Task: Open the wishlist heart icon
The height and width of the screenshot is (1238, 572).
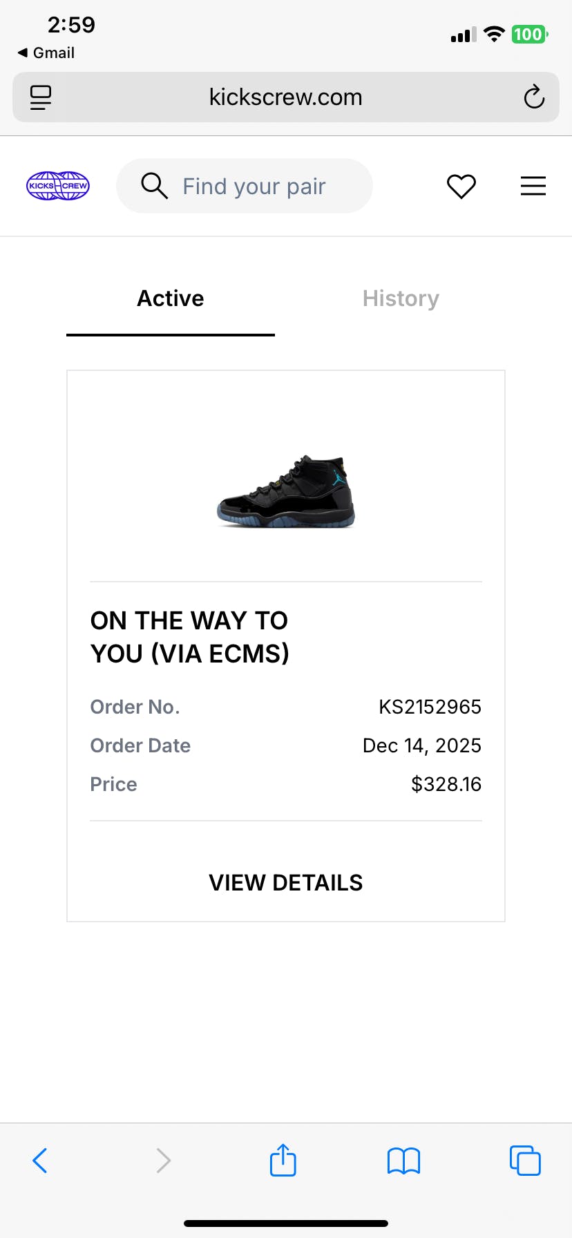Action: pyautogui.click(x=461, y=187)
